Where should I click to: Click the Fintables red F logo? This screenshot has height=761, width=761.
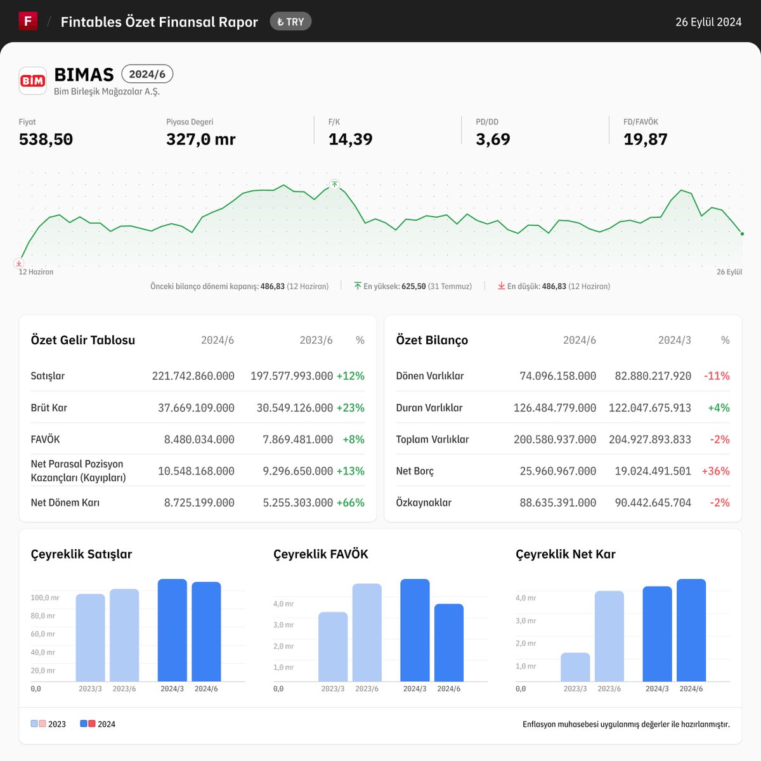(28, 21)
